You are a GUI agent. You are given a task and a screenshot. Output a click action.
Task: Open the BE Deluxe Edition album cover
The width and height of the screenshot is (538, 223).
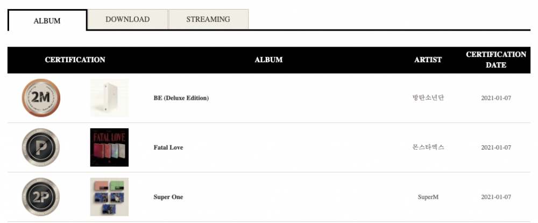click(x=109, y=98)
